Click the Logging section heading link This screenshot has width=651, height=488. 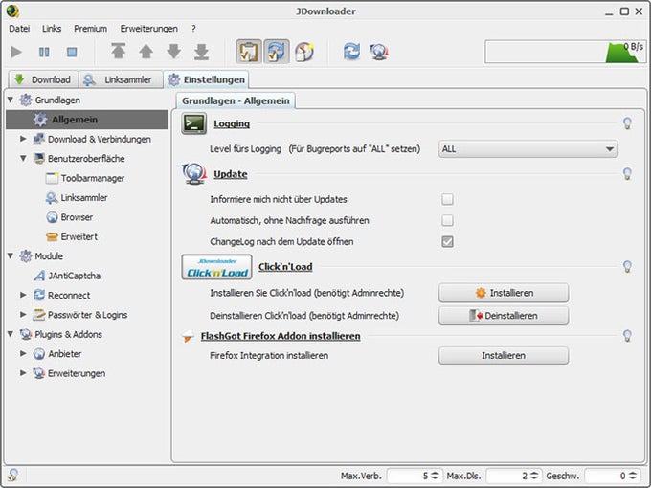[232, 123]
